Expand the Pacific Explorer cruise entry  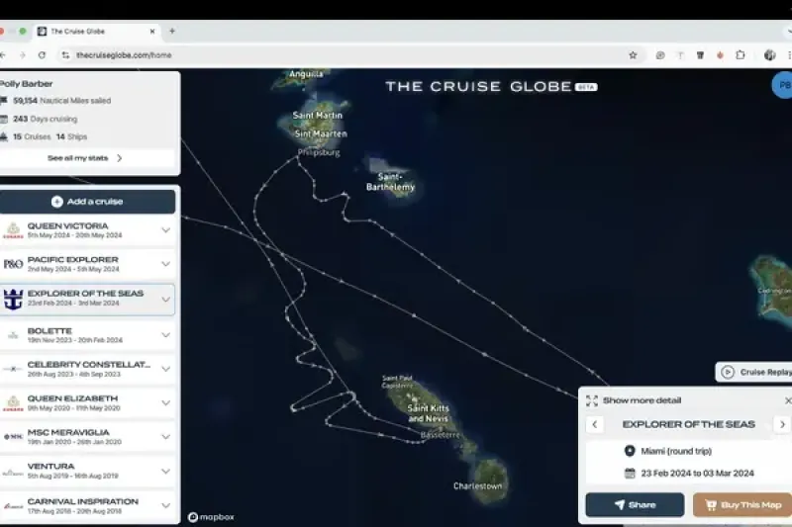[x=165, y=264]
